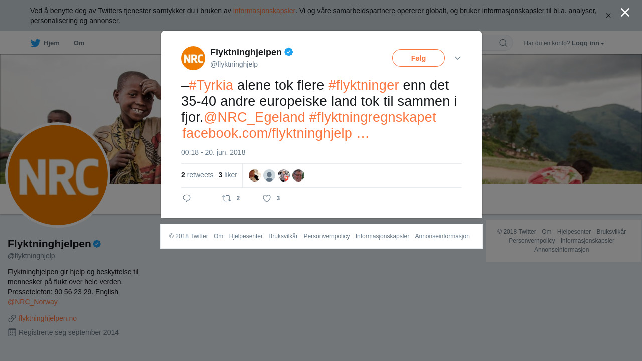Screen dimensions: 642x361
Task: Click the Følg button
Action: (418, 58)
